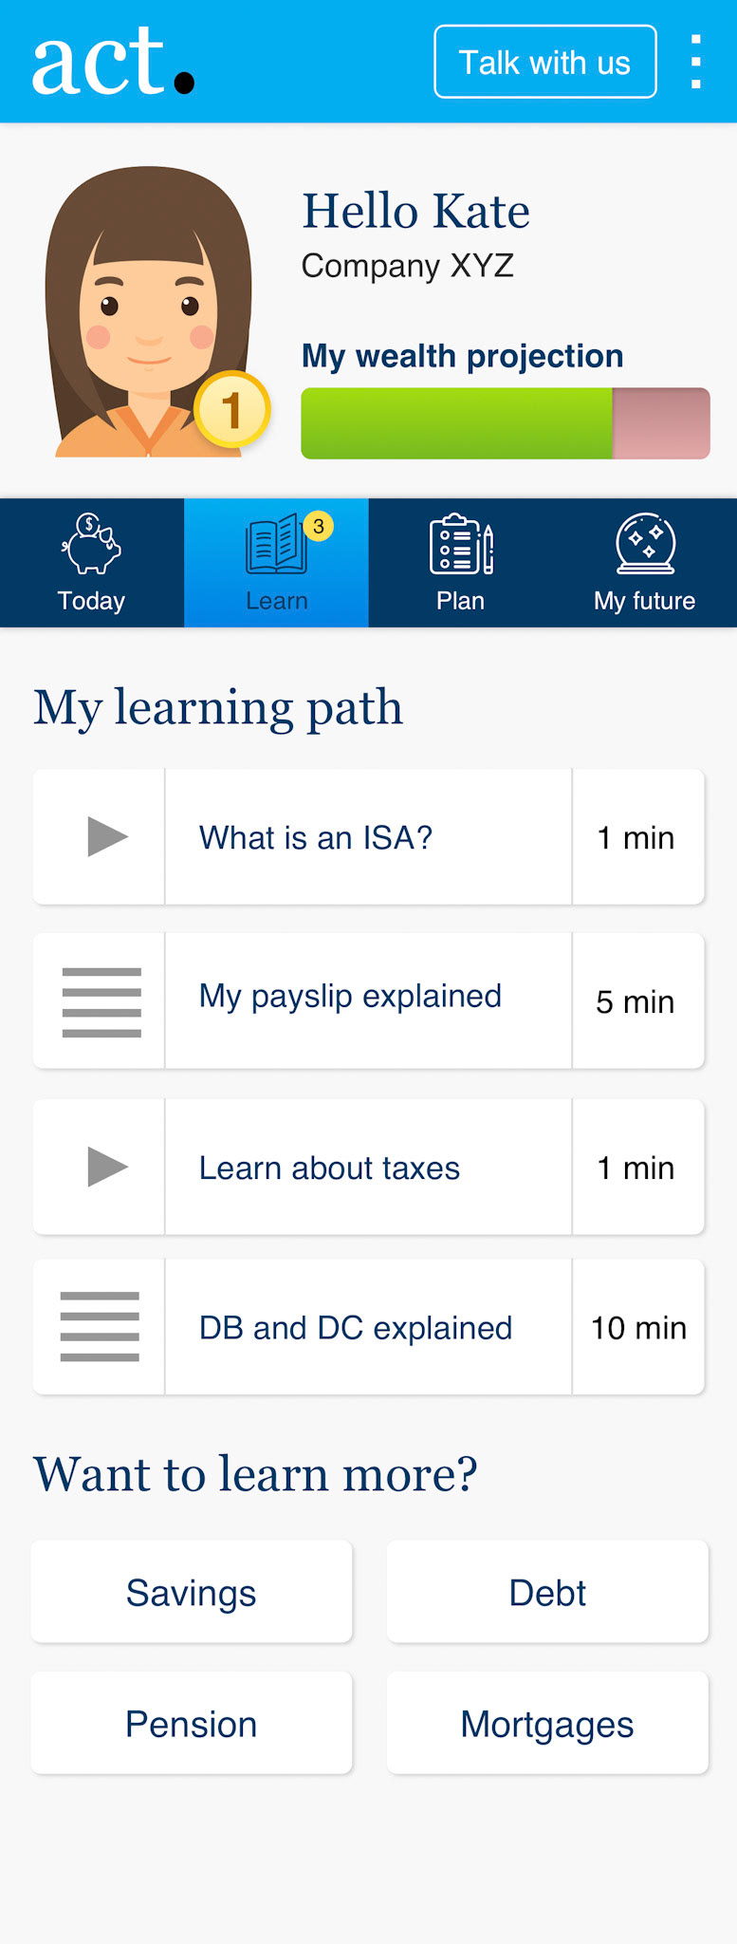The width and height of the screenshot is (737, 1944).
Task: Open the Debt topic
Action: (x=547, y=1593)
